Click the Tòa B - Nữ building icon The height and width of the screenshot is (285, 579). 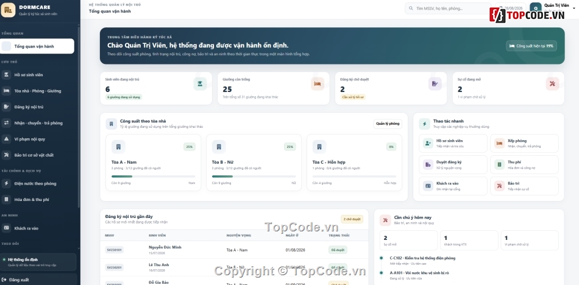tap(219, 147)
